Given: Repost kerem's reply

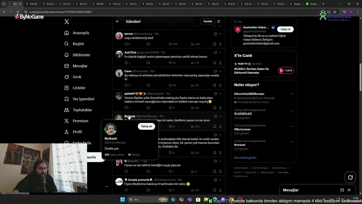Looking at the screenshot, I should (x=148, y=44).
